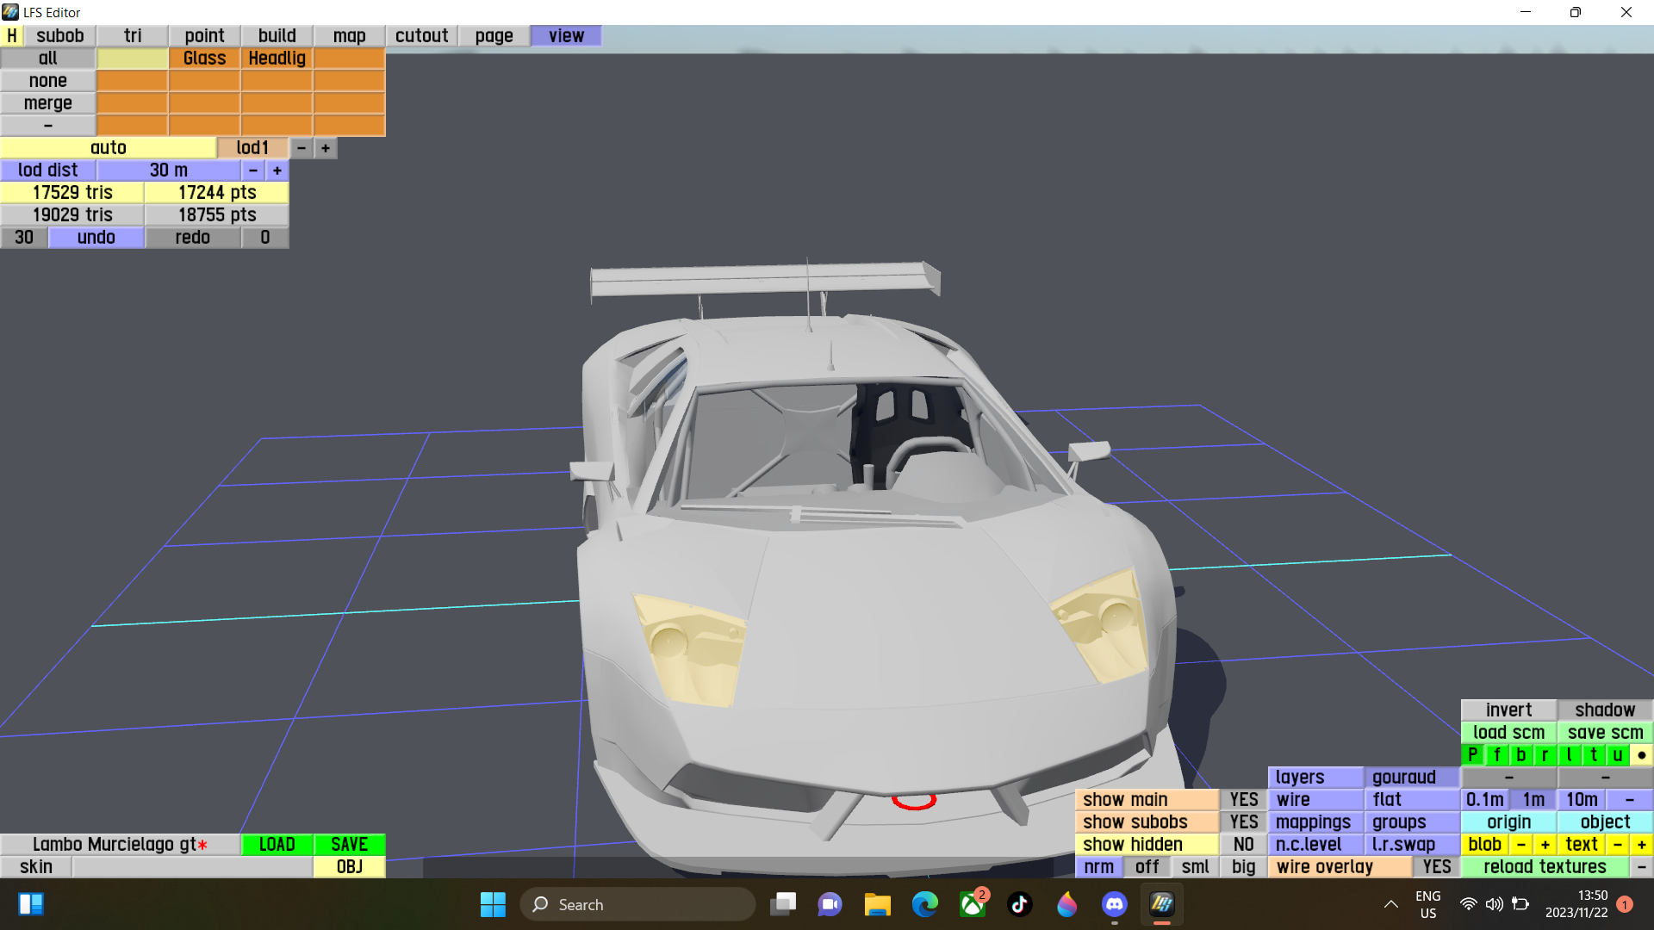Viewport: 1654px width, 930px height.
Task: Switch to the cutout tab
Action: click(x=421, y=35)
